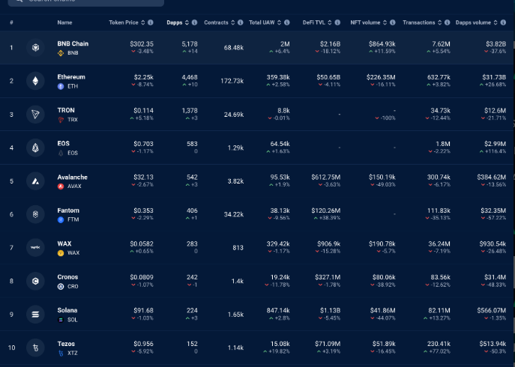
Task: Sort by Dapps volume using its sort arrows
Action: coord(496,22)
